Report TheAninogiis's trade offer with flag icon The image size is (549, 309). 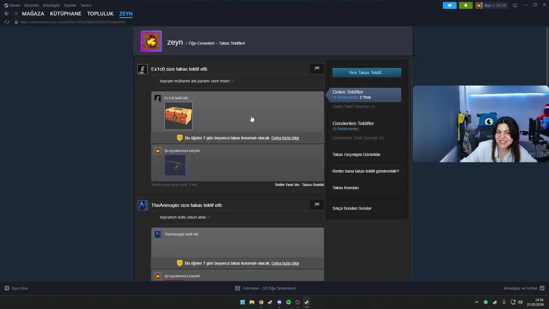317,205
